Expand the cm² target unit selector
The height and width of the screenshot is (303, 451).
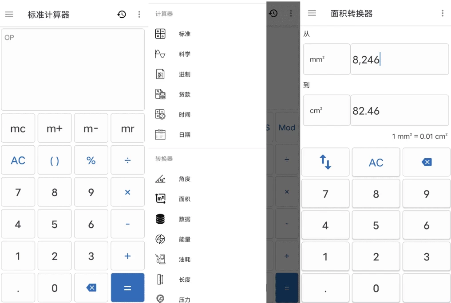326,110
